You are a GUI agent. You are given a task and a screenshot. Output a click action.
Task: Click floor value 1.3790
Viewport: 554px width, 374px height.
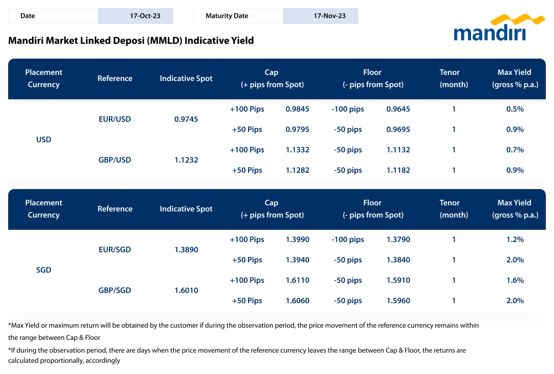click(x=398, y=239)
